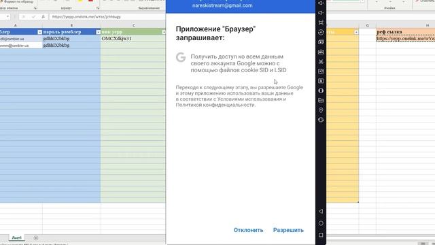
Task: Click Excel formula bar insert function icon
Action: coord(43,16)
